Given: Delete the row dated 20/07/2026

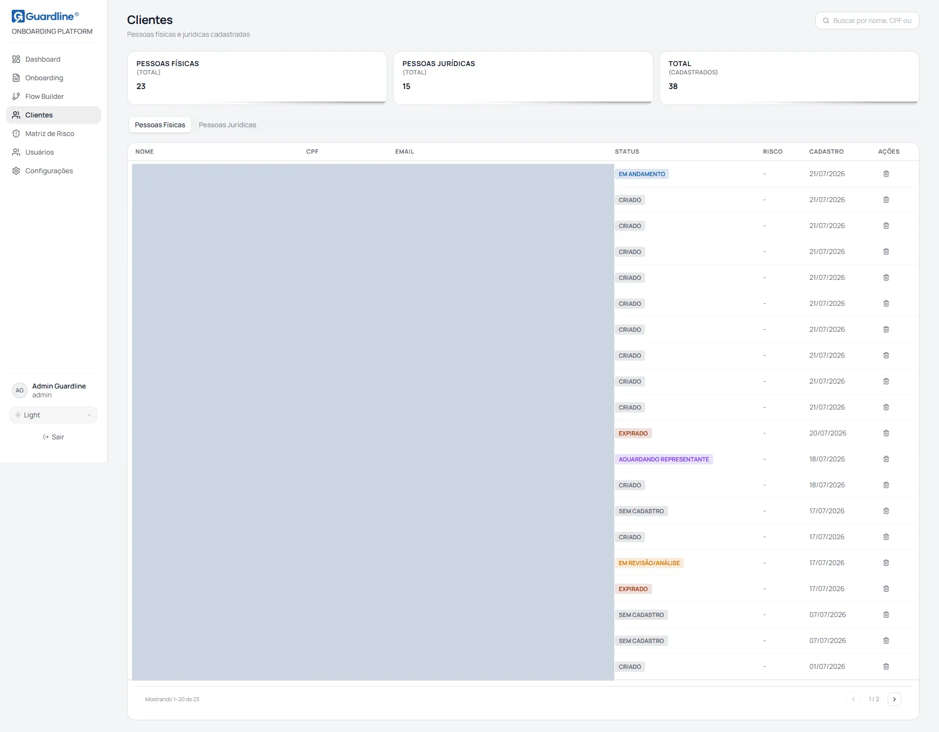Looking at the screenshot, I should [886, 433].
